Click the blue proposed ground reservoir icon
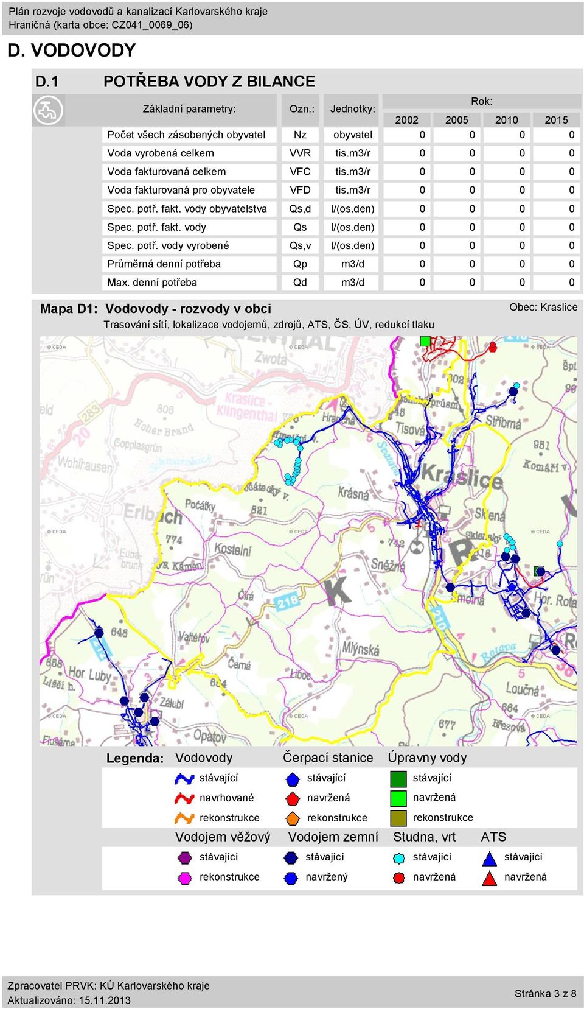 point(291,877)
